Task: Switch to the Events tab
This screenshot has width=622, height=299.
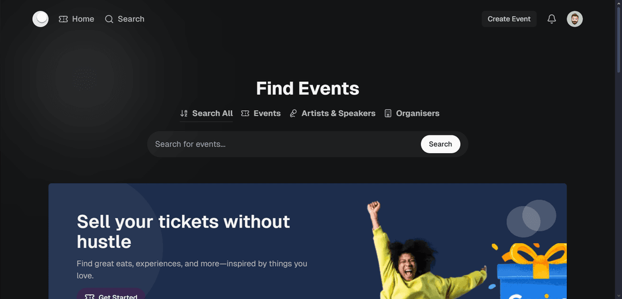Action: tap(261, 113)
